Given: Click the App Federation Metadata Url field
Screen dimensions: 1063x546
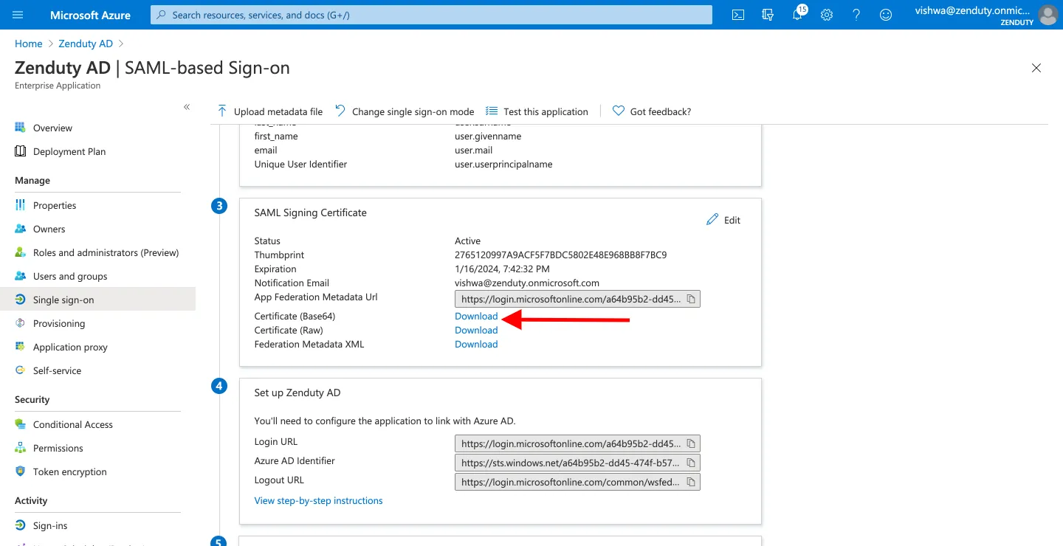Looking at the screenshot, I should (x=577, y=299).
